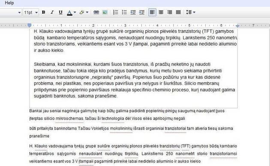The width and height of the screenshot is (270, 166).
Task: Align text to the left
Action: click(x=153, y=12)
